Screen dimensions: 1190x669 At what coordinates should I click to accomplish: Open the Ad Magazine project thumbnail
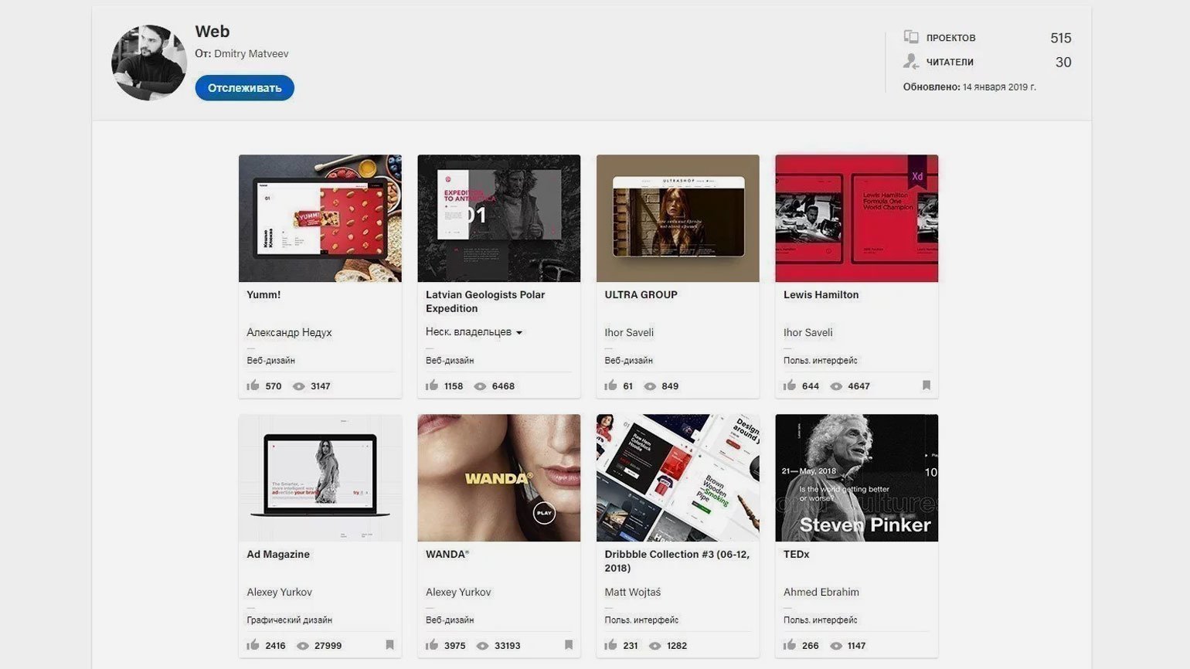(x=320, y=477)
